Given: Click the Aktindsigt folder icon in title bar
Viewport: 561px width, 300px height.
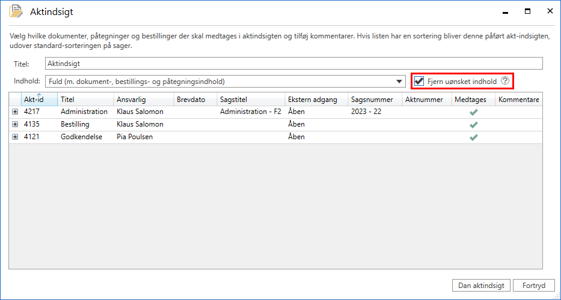Looking at the screenshot, I should 16,11.
